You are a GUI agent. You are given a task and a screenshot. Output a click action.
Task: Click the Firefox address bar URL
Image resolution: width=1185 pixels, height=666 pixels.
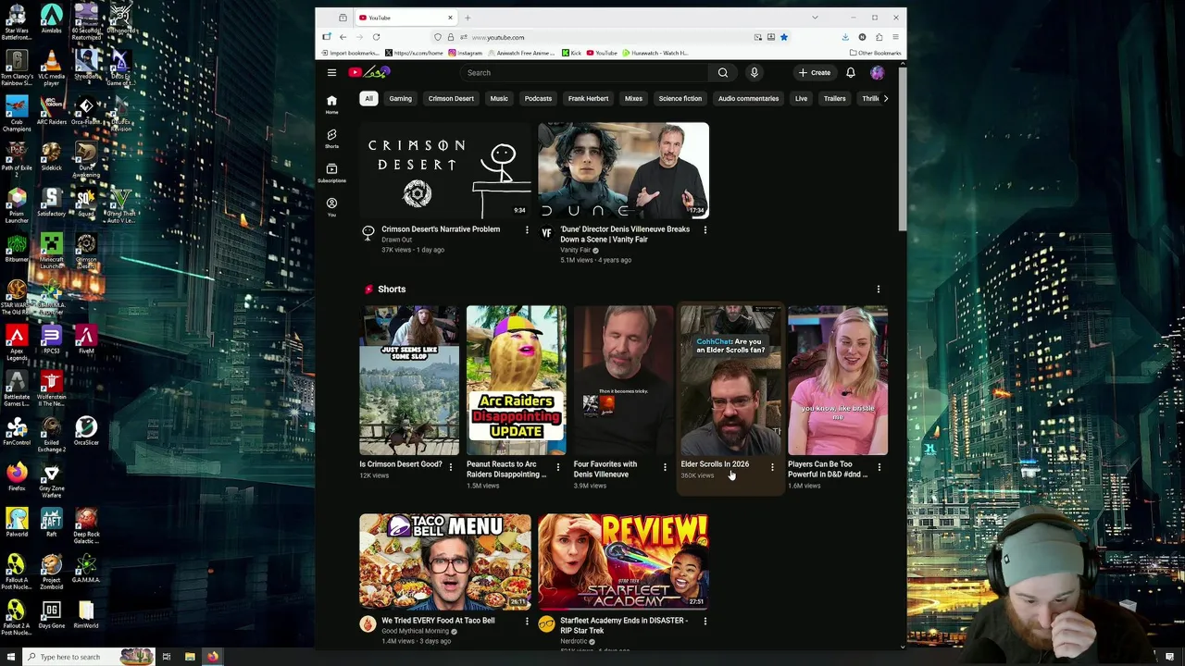point(498,37)
